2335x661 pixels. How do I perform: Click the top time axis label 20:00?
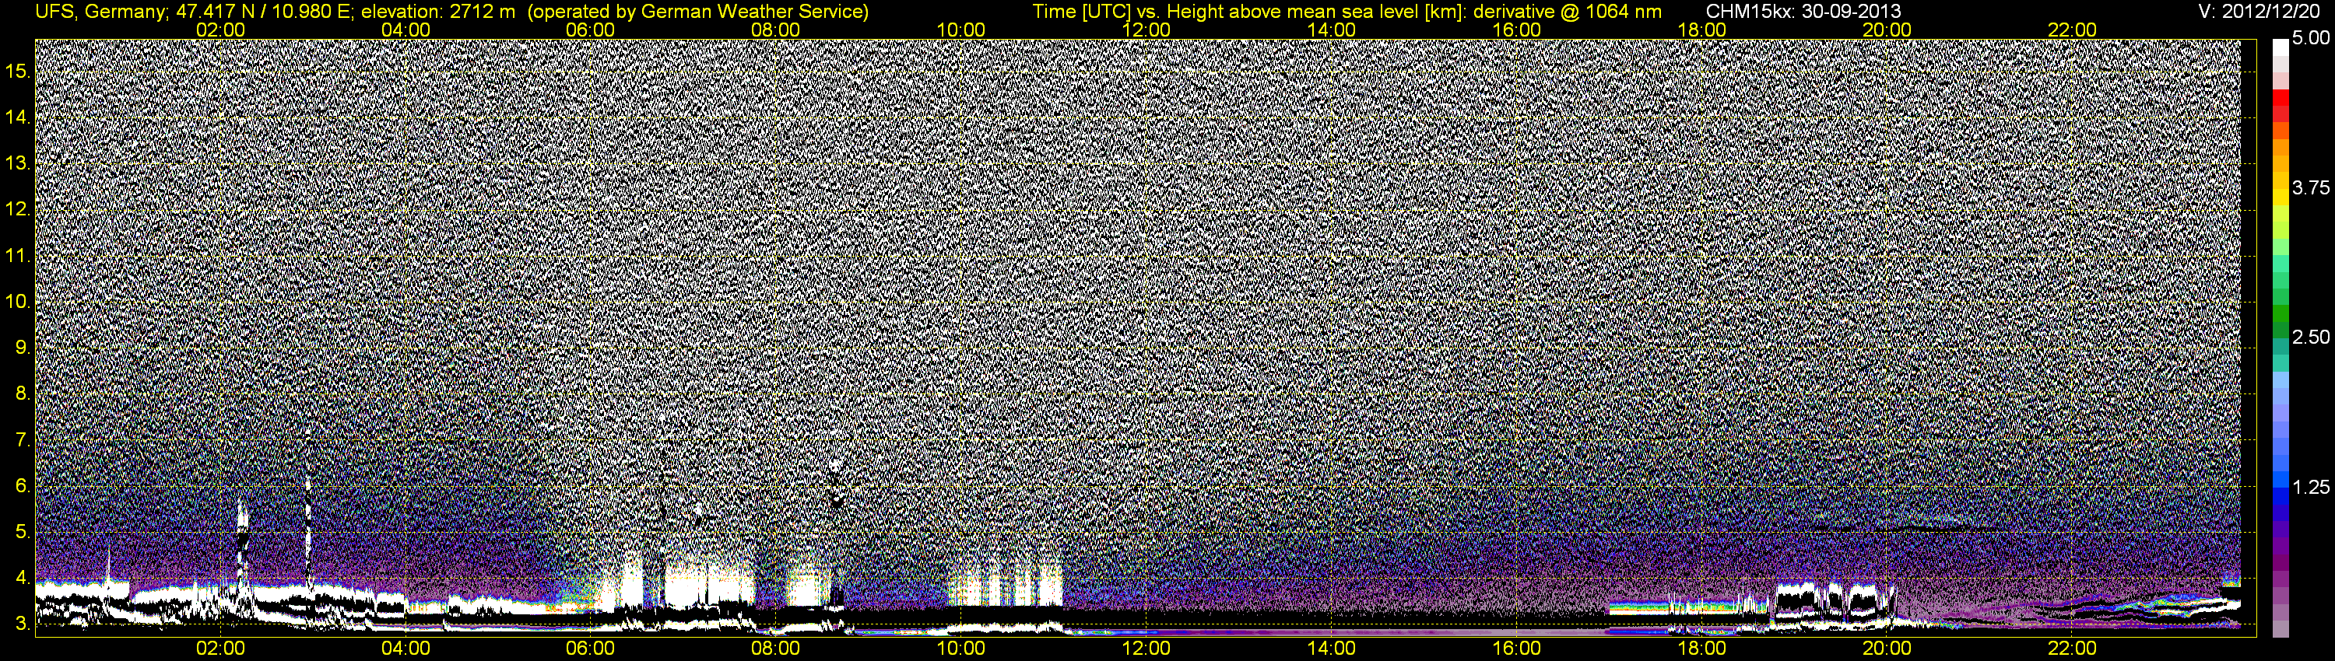[1887, 30]
